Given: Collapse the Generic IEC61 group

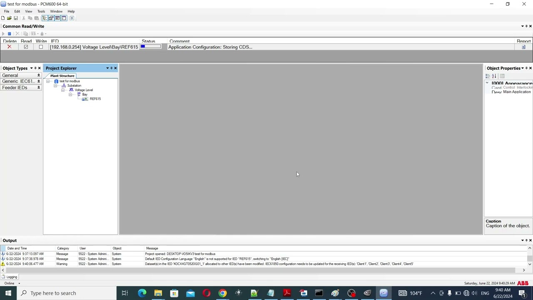Looking at the screenshot, I should click(x=39, y=81).
